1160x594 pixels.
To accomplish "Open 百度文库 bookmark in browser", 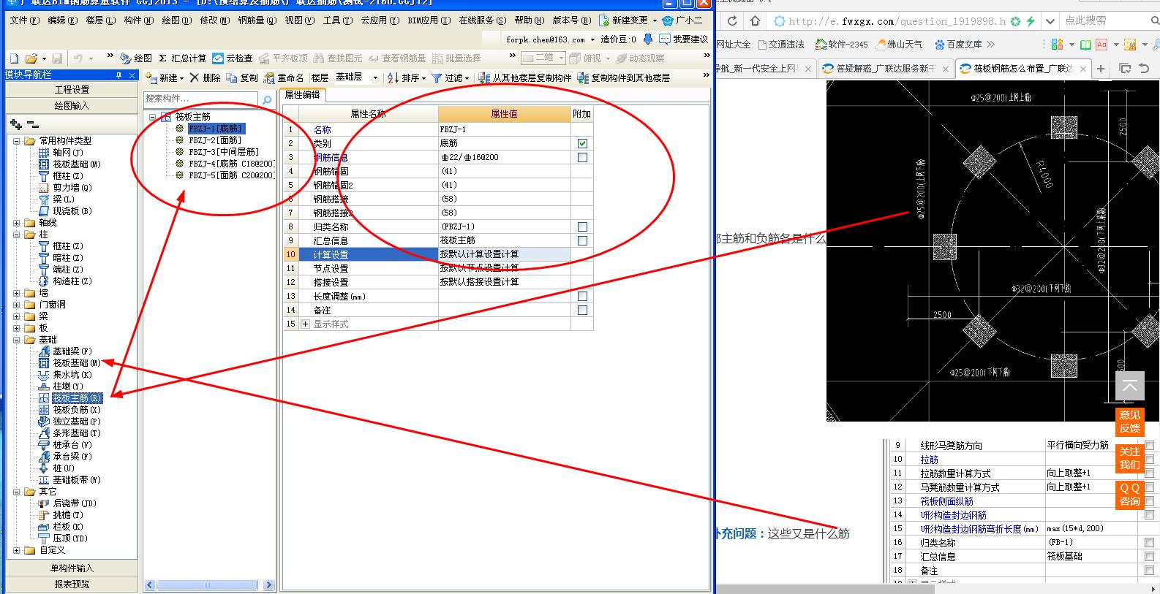I will pyautogui.click(x=958, y=45).
